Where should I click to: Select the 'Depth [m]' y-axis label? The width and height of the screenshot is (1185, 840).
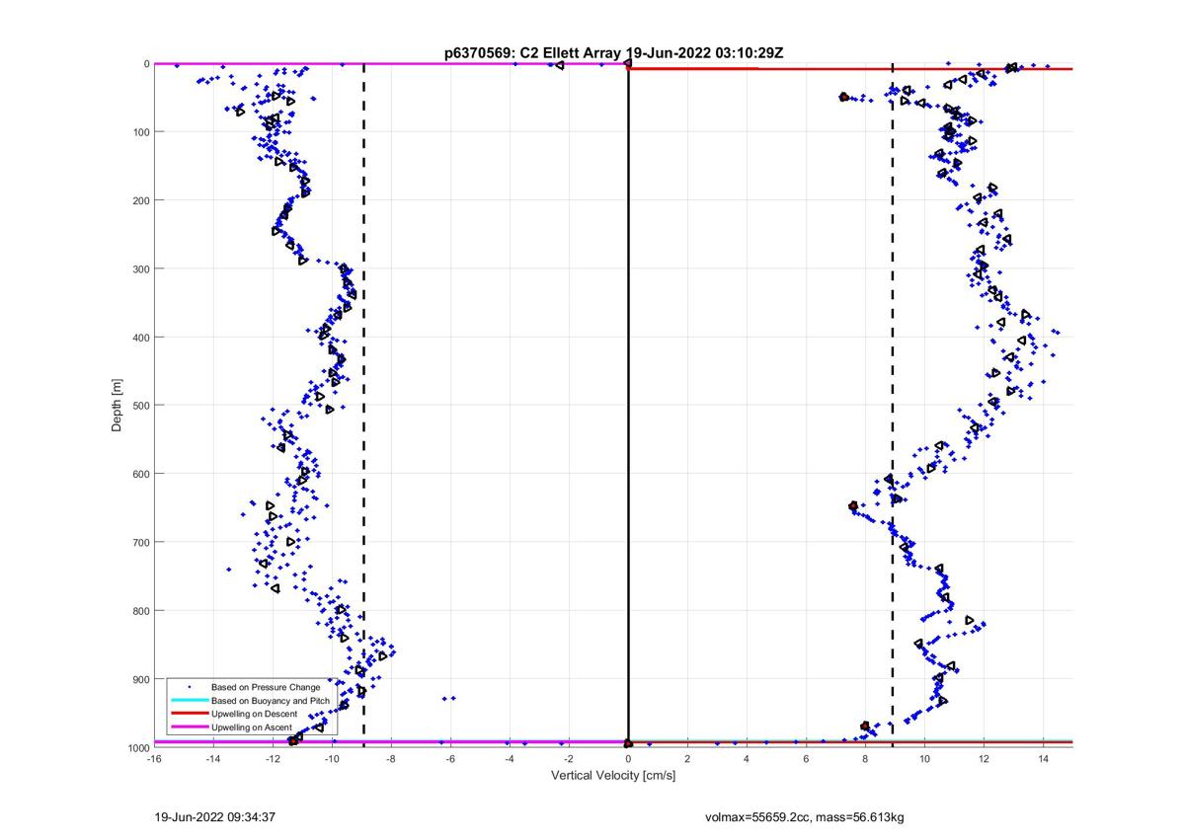pyautogui.click(x=118, y=405)
